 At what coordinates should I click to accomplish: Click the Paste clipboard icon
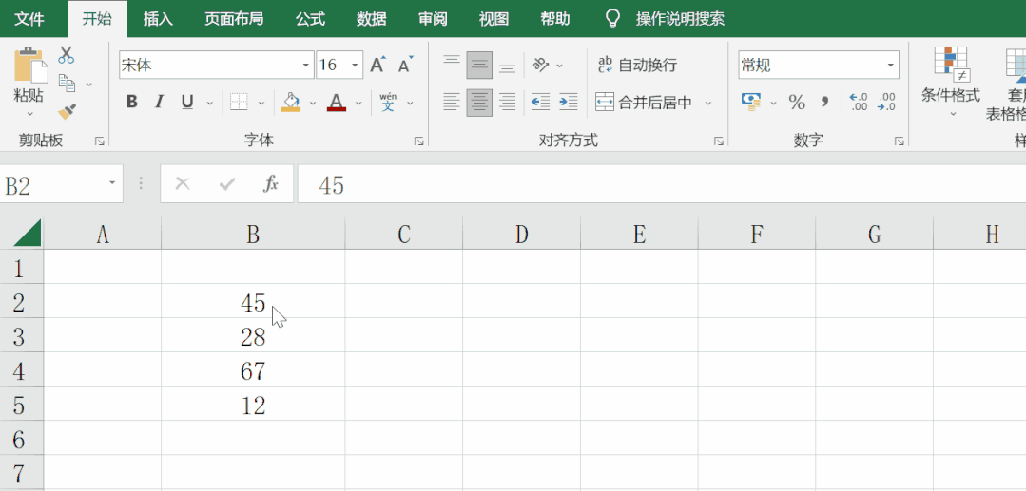click(x=30, y=65)
